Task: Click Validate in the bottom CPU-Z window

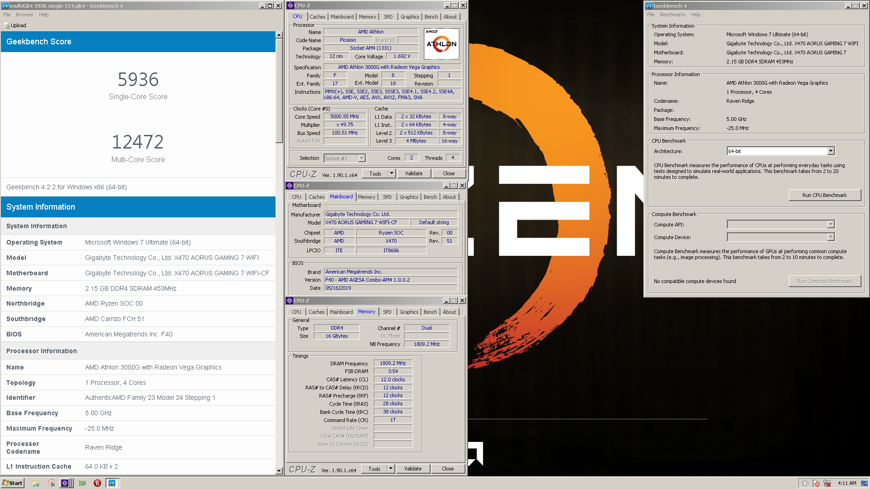Action: pos(412,469)
